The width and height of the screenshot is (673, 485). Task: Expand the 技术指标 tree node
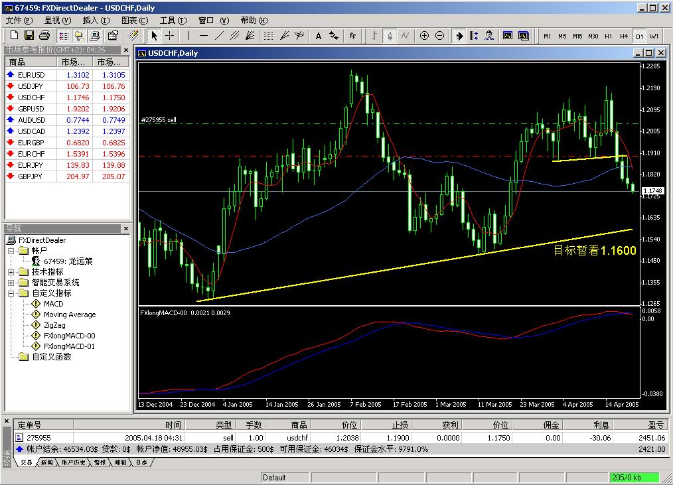(11, 271)
